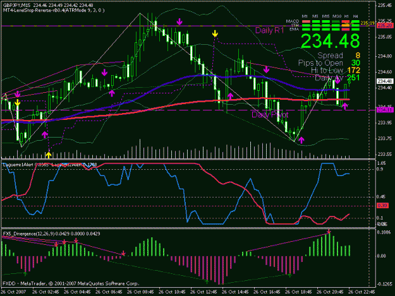The height and width of the screenshot is (296, 395).
Task: Click the red MACD signal block under M1
Action: [x=306, y=21]
